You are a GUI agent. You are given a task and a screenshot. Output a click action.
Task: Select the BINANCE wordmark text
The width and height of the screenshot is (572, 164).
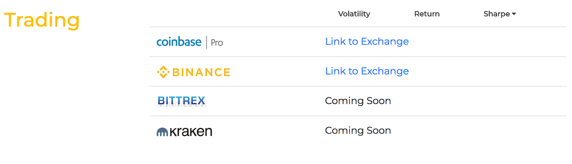[201, 72]
